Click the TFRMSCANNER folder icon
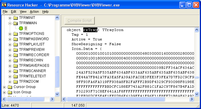This screenshot has width=201, height=109. [16, 71]
